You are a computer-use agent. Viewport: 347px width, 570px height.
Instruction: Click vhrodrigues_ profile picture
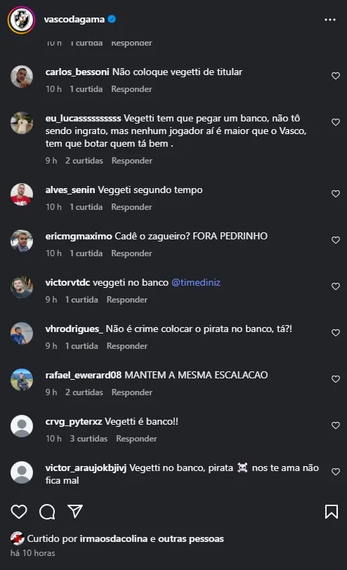(22, 333)
